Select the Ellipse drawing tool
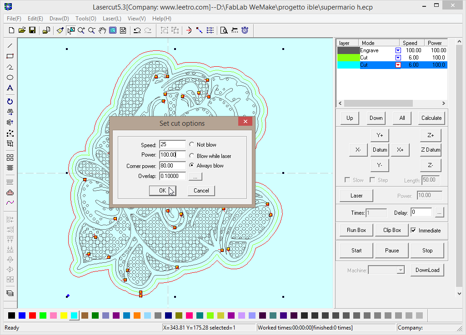Screen dimensions: 466x335 pyautogui.click(x=10, y=78)
